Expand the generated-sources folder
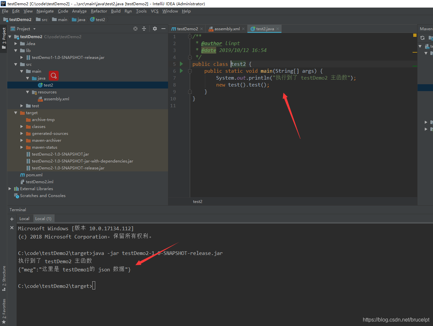This screenshot has height=326, width=433. (x=22, y=134)
